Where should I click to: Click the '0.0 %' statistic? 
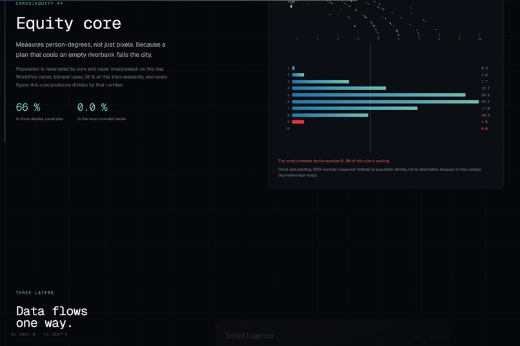coord(92,107)
